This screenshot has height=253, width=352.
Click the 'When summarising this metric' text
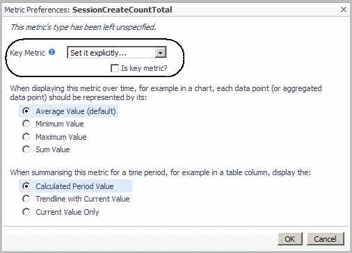161,172
